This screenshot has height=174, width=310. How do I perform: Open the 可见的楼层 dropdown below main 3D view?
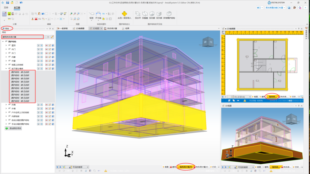(x=87, y=167)
